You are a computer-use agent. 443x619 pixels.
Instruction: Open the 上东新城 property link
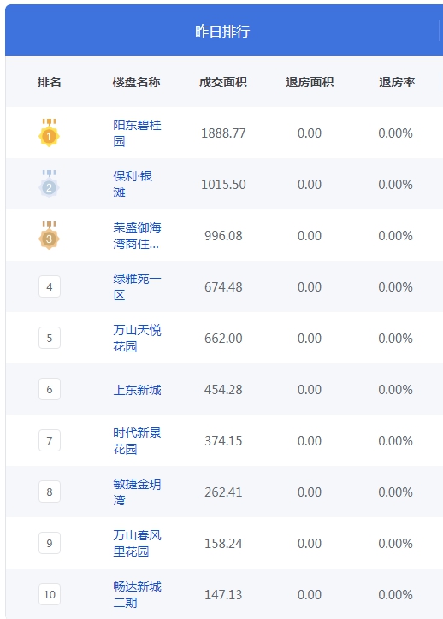[x=137, y=390]
